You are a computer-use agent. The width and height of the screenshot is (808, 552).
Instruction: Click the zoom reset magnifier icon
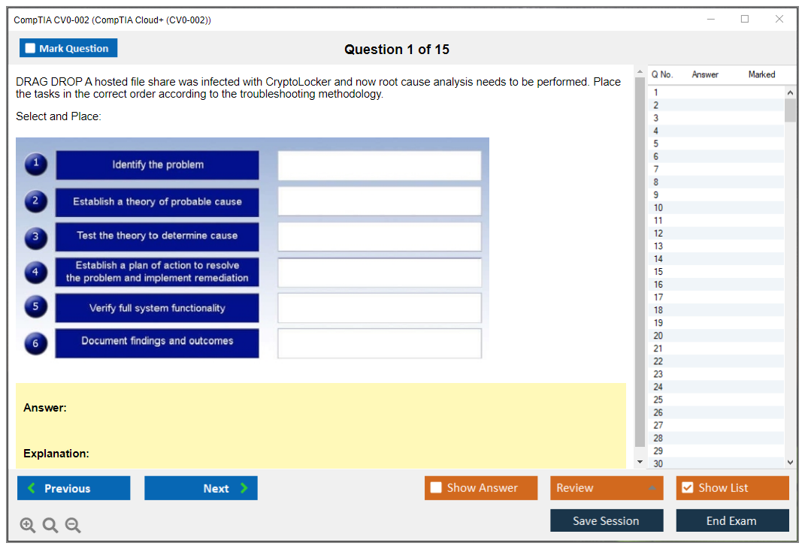50,526
